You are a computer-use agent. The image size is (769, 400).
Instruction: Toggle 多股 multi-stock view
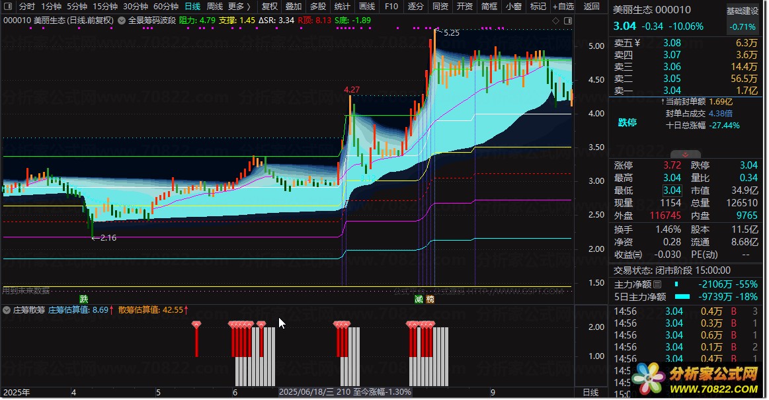[x=318, y=7]
